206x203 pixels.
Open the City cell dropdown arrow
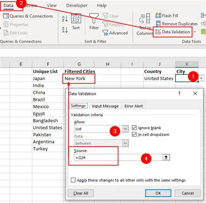tap(201, 78)
